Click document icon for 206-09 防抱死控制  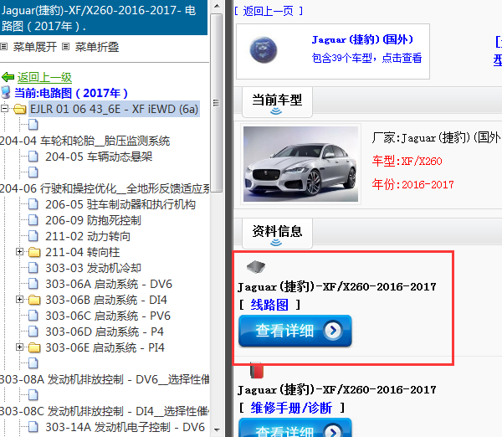tap(33, 220)
